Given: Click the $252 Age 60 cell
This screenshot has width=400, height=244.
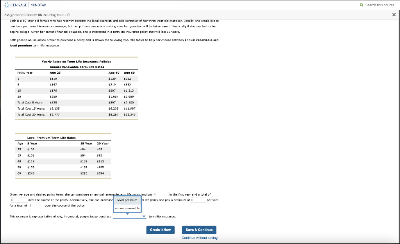Looking at the screenshot, I should (x=127, y=78).
